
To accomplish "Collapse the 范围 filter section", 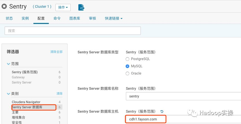I will click(8, 64).
